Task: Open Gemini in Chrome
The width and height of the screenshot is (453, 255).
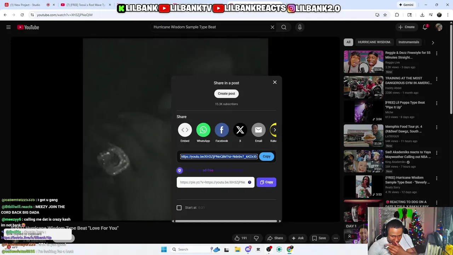Action: [406, 5]
